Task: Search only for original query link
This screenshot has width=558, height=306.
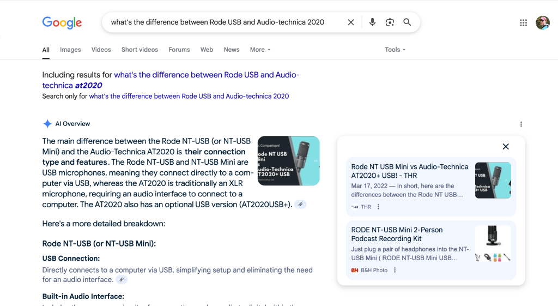Action: click(x=189, y=96)
